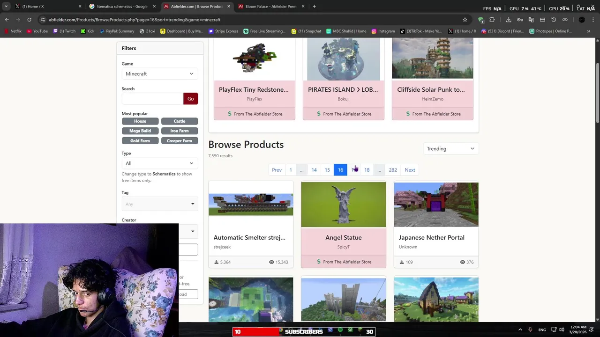Switch to litematica schematics Google tab
The image size is (600, 337).
coord(122,6)
